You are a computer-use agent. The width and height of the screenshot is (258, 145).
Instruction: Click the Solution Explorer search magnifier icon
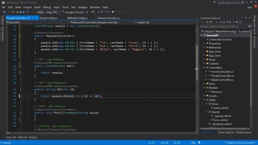point(249,26)
